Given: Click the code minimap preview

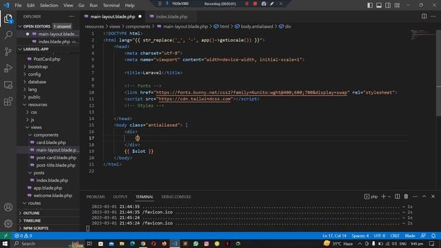Looking at the screenshot, I should pyautogui.click(x=422, y=35).
